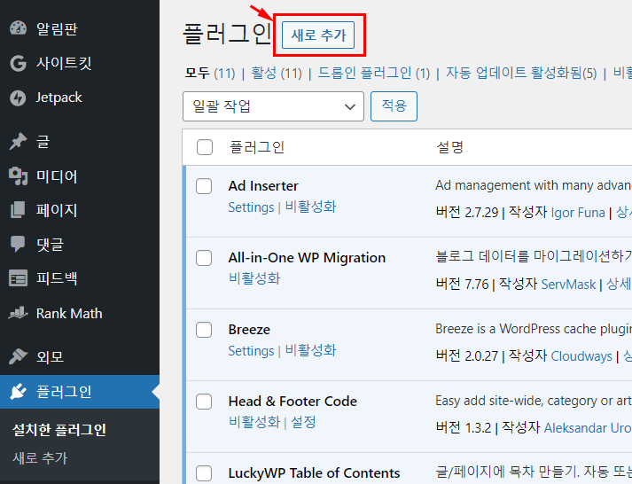Filter by 자동 업데이트 활성화됨 (5)
The image size is (632, 484).
521,73
